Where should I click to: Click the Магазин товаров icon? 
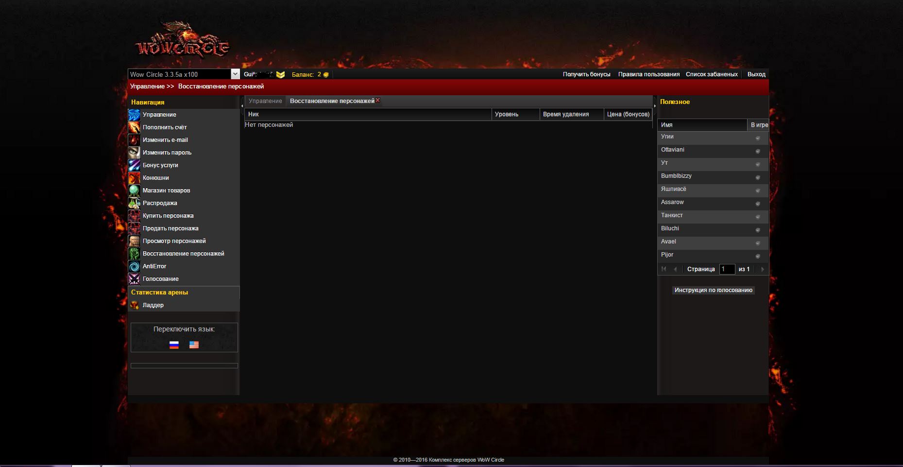(x=134, y=190)
